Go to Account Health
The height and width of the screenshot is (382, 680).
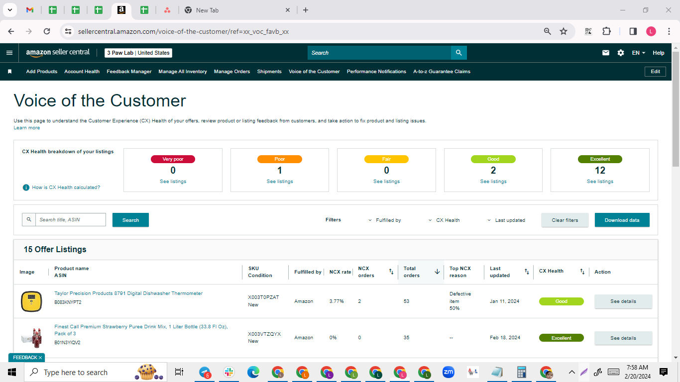(x=82, y=72)
